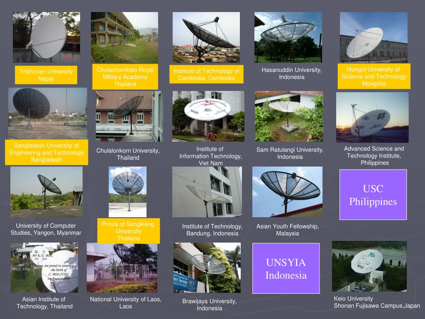Select the Institute of Information Technology Viet Nam photo
The height and width of the screenshot is (319, 425).
208,116
